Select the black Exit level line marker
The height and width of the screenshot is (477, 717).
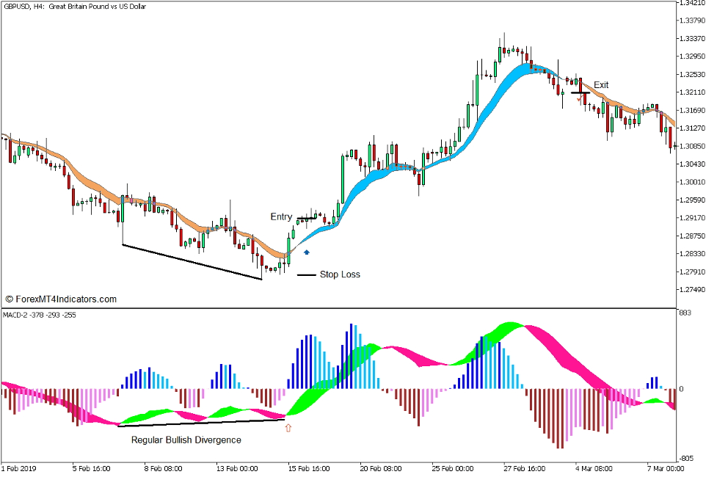pos(580,92)
